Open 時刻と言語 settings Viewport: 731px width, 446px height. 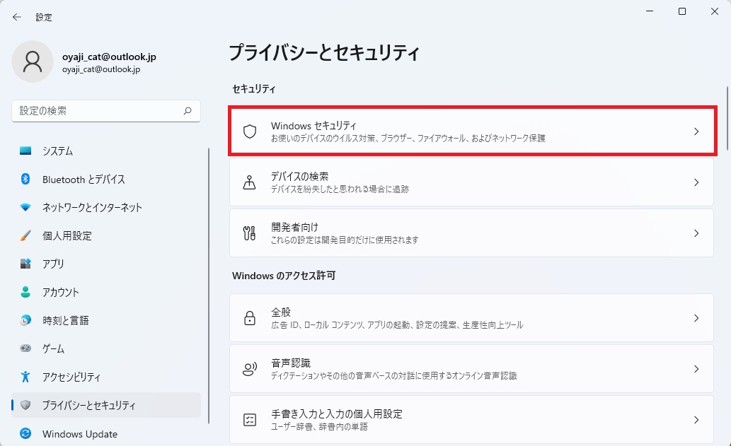pyautogui.click(x=106, y=320)
